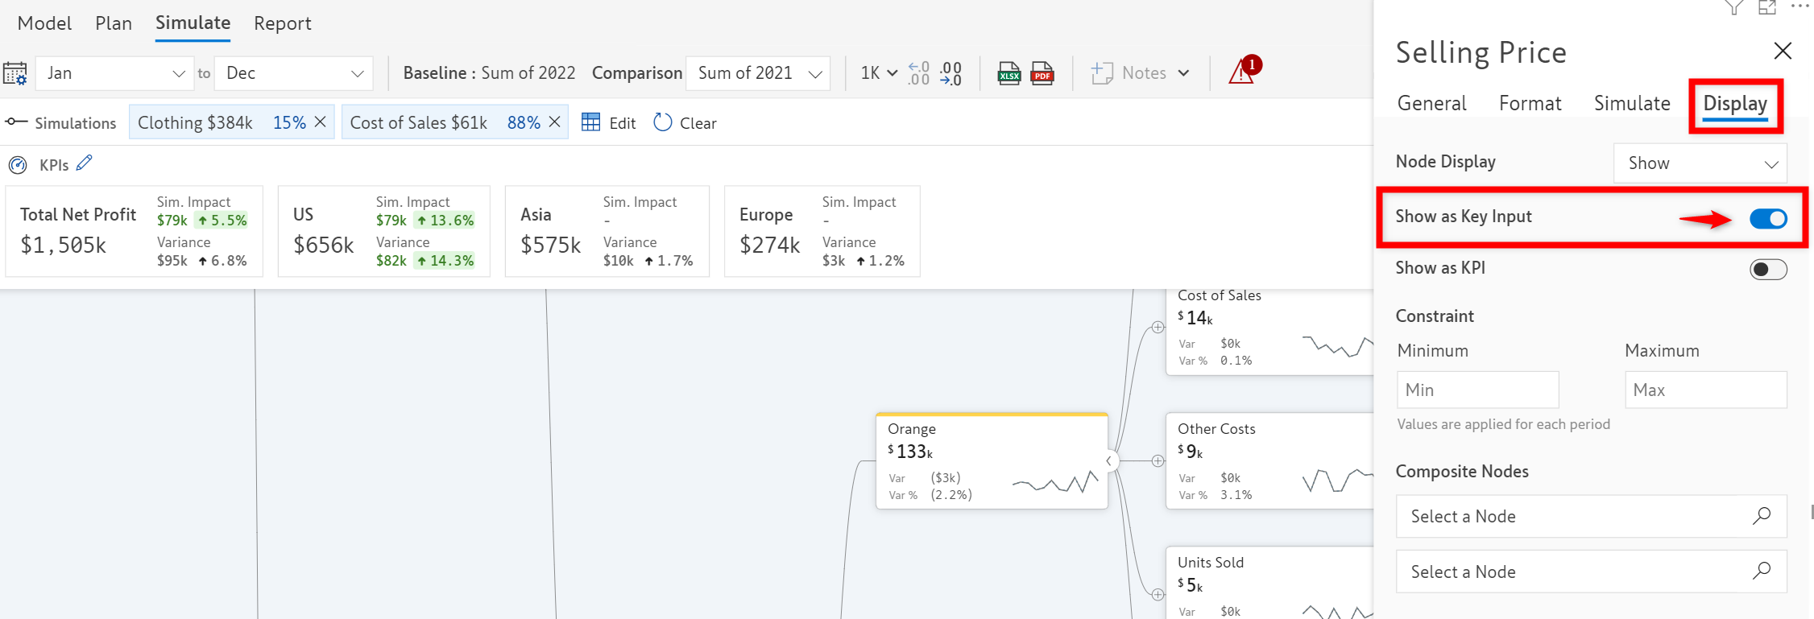Export to Excel XLSX icon

(1008, 73)
